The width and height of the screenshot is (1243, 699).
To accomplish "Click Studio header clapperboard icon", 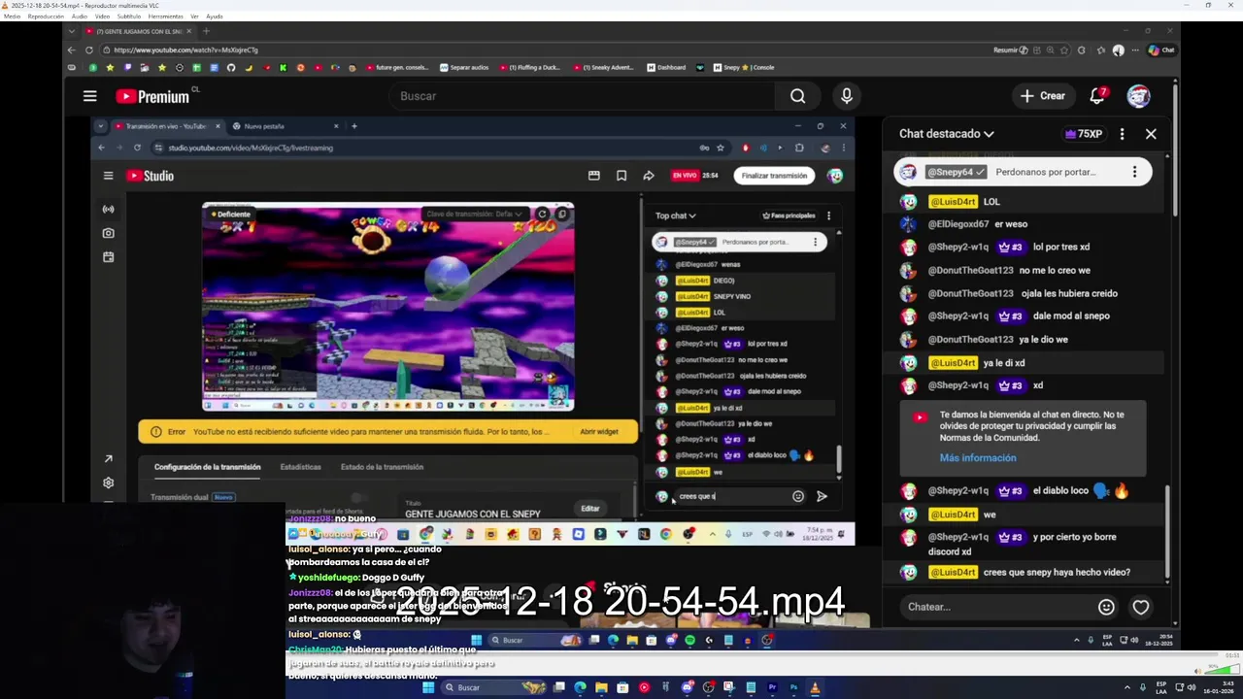I will click(593, 176).
